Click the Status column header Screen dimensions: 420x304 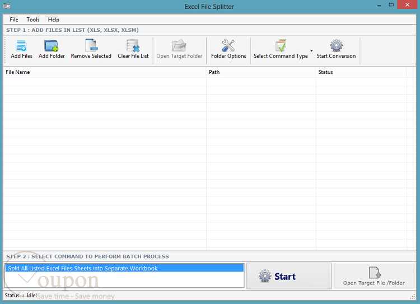tap(361, 72)
